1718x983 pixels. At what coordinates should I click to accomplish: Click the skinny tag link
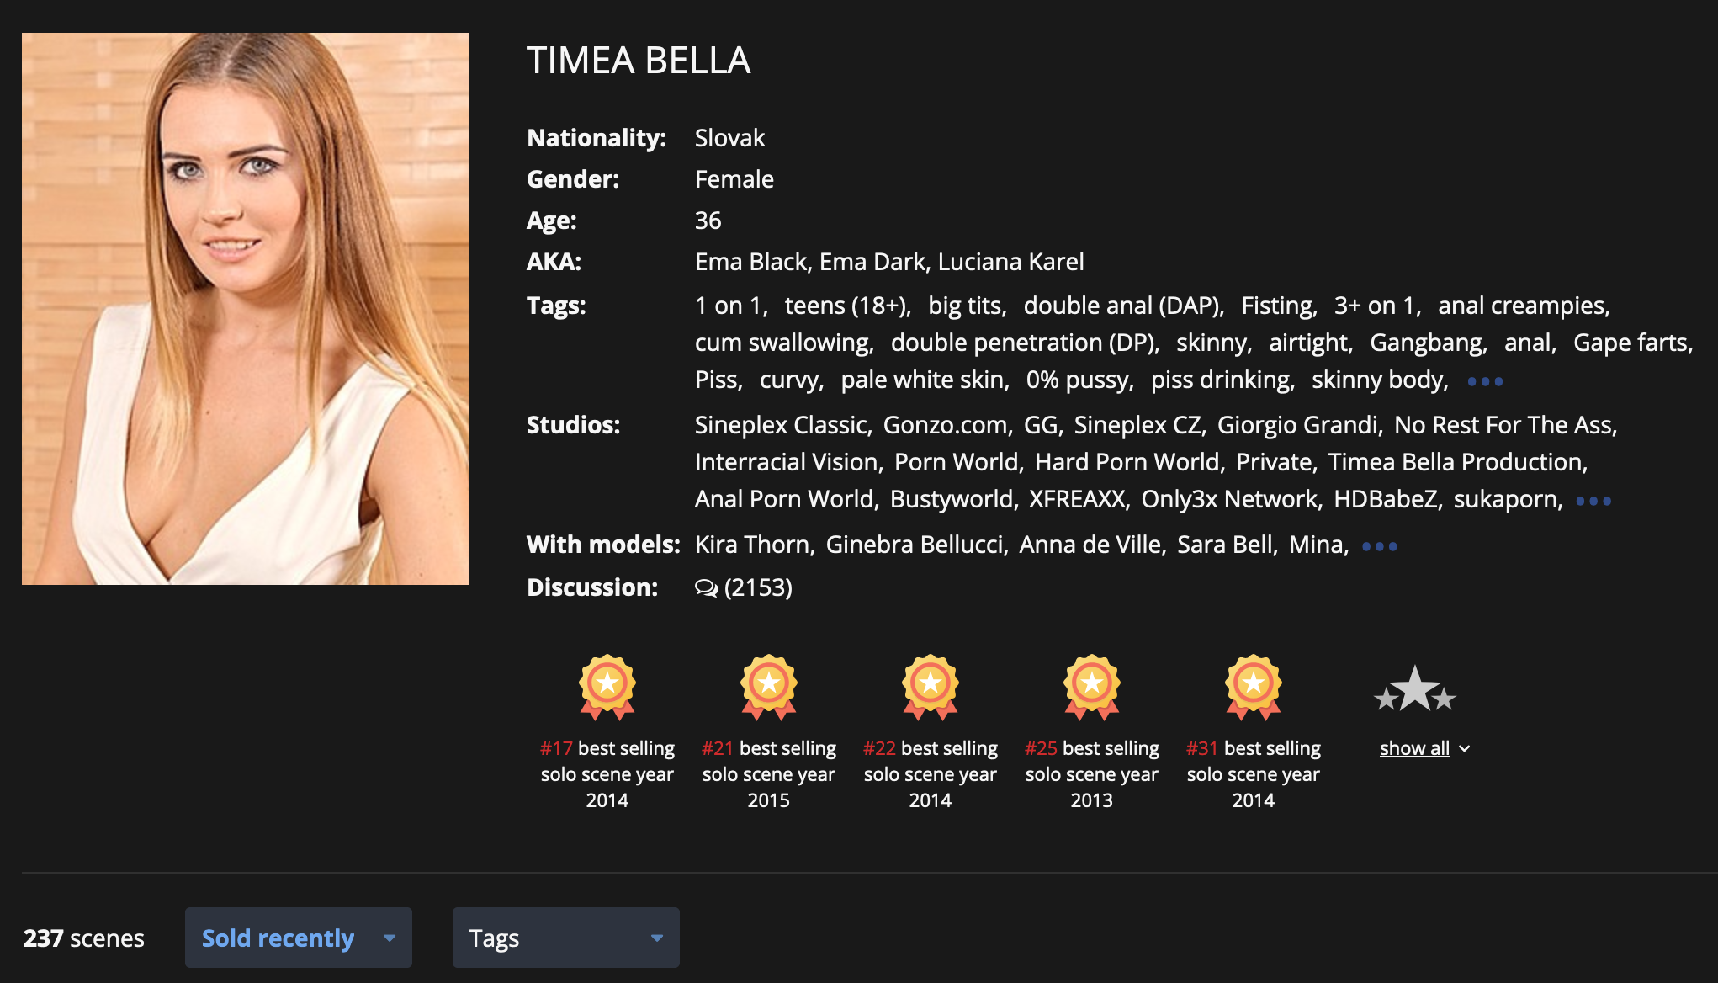pyautogui.click(x=1212, y=343)
